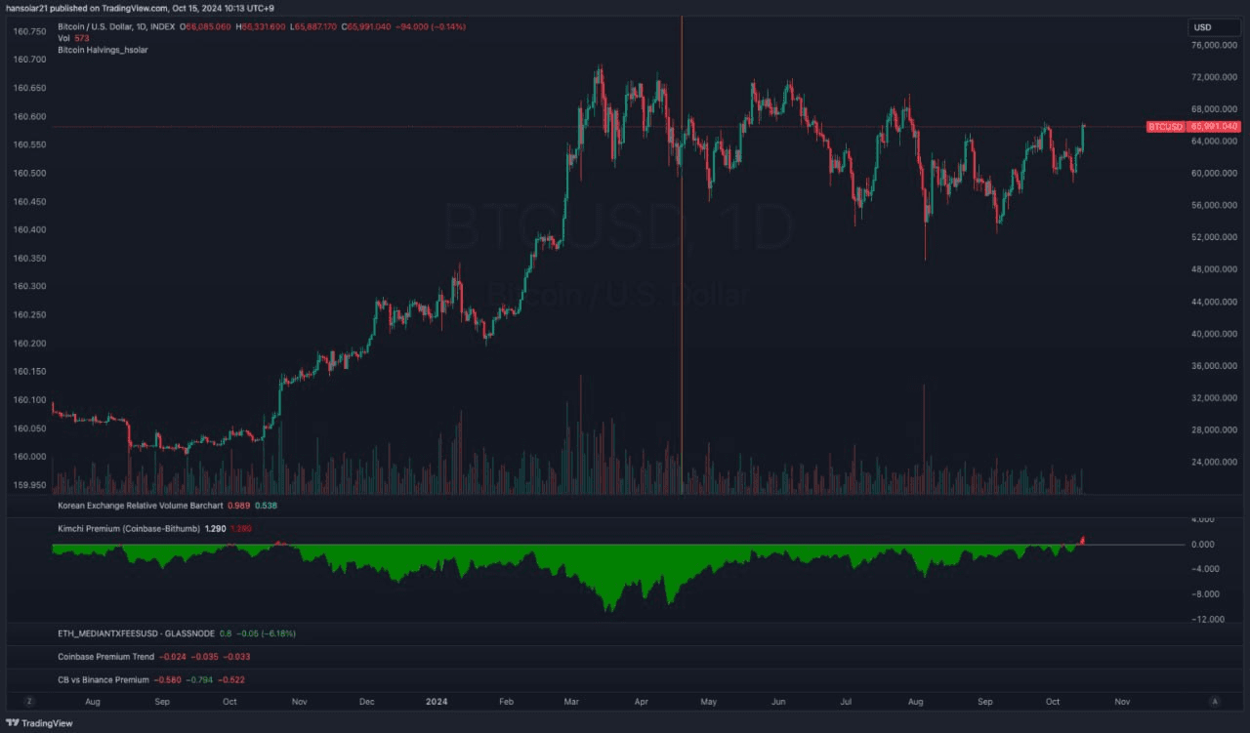The height and width of the screenshot is (733, 1250).
Task: Click the Feb label on the time axis
Action: coord(505,701)
